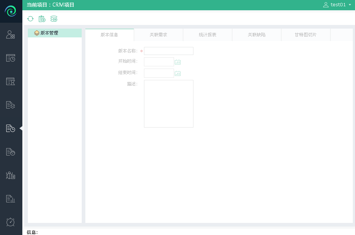
Task: Click the spiral application logo
Action: point(11,11)
